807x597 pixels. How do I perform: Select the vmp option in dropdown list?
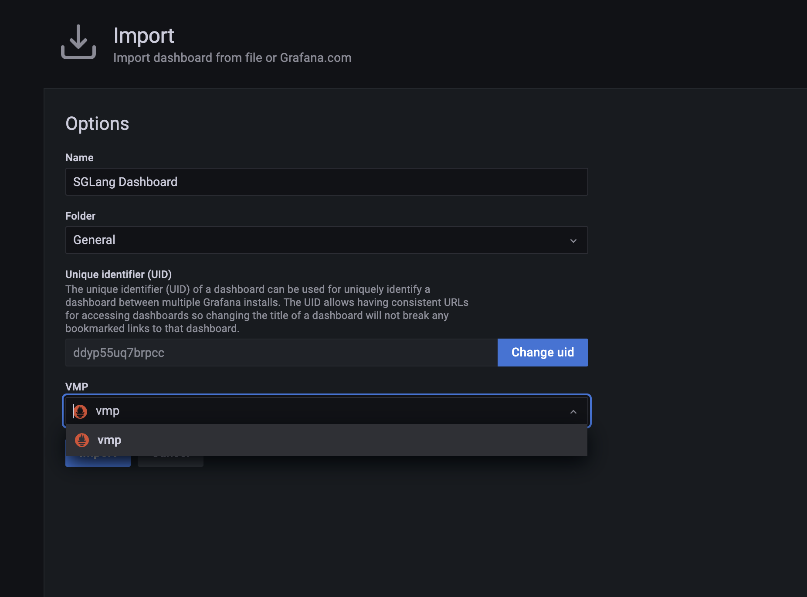tap(327, 440)
